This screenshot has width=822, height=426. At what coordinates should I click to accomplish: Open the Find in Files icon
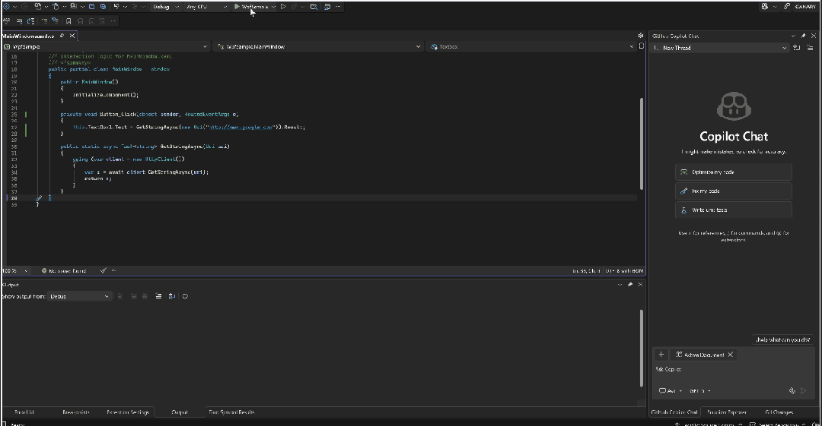[x=314, y=7]
